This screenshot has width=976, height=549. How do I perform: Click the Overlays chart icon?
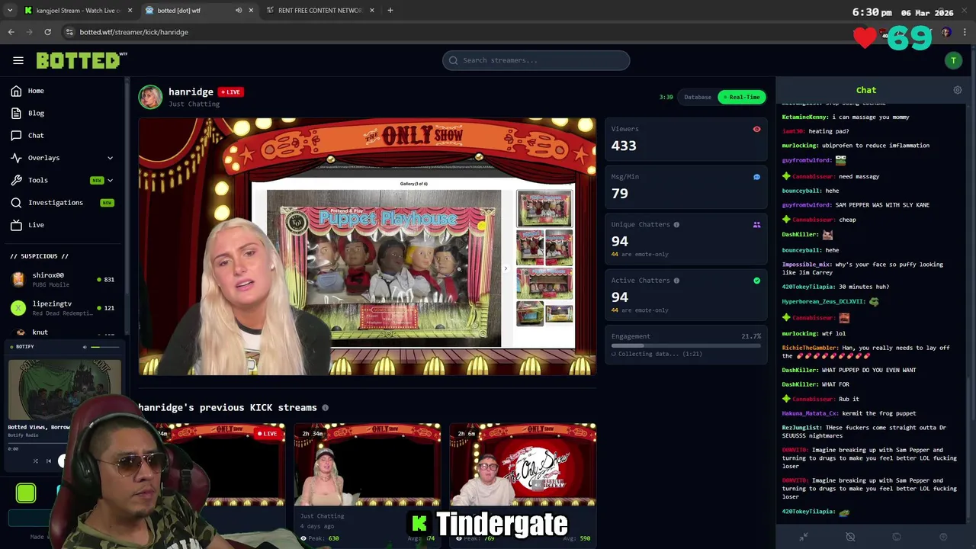[x=16, y=158]
